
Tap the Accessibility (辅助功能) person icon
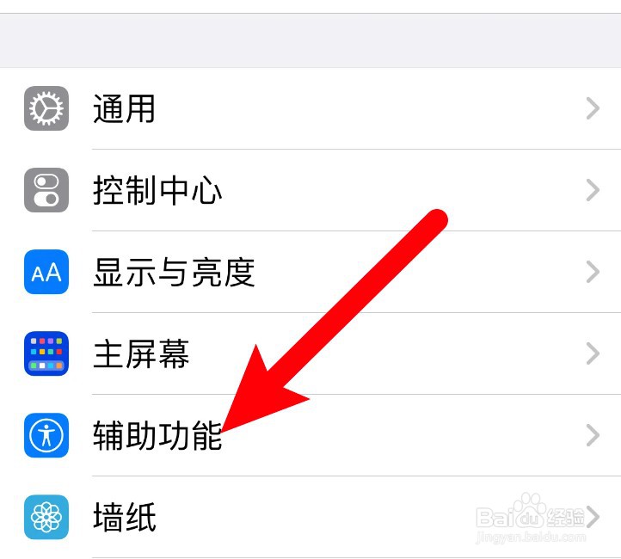coord(46,435)
